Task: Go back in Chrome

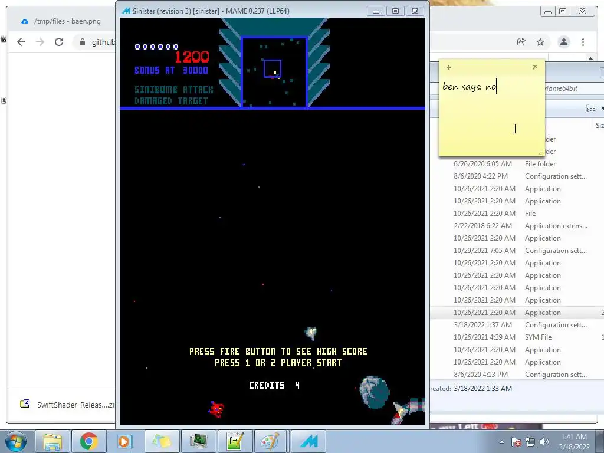Action: (x=21, y=42)
